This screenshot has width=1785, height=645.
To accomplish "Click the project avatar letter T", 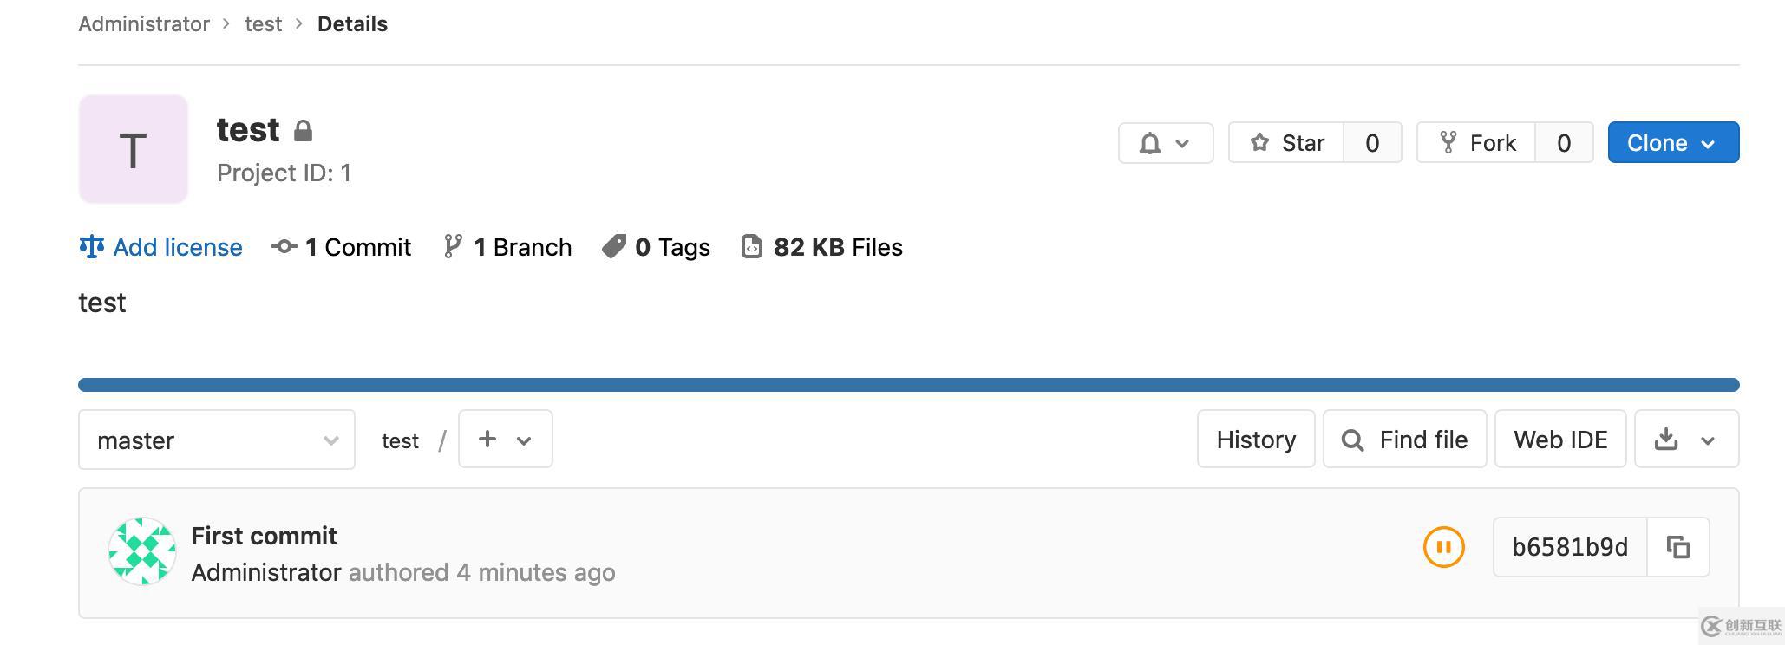I will coord(134,150).
